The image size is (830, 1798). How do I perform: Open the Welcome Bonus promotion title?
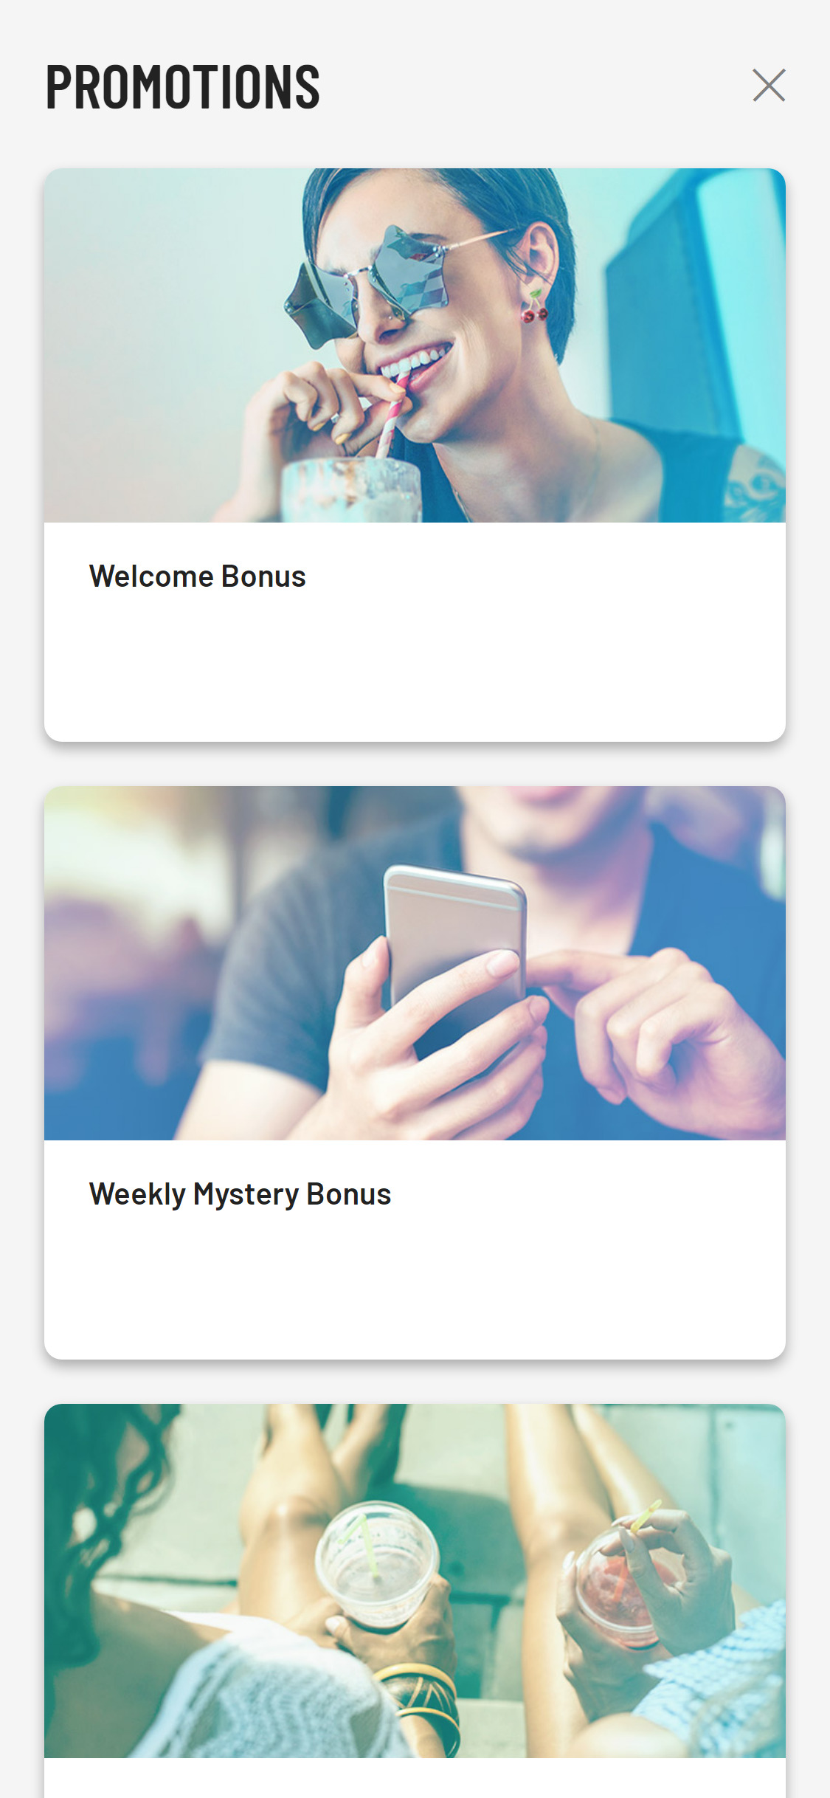pyautogui.click(x=197, y=576)
